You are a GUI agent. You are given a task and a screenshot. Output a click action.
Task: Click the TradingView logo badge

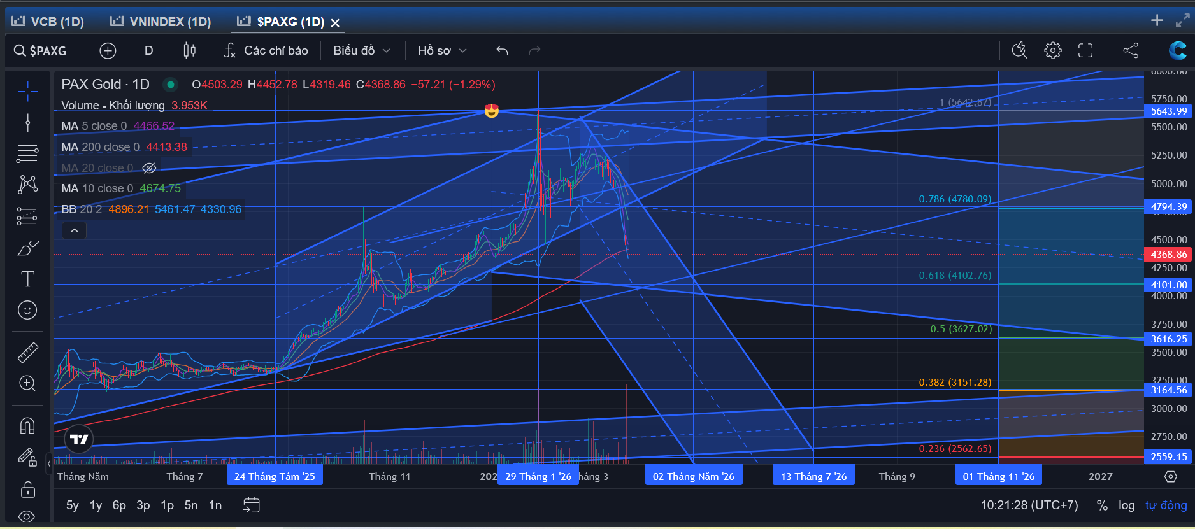(79, 439)
